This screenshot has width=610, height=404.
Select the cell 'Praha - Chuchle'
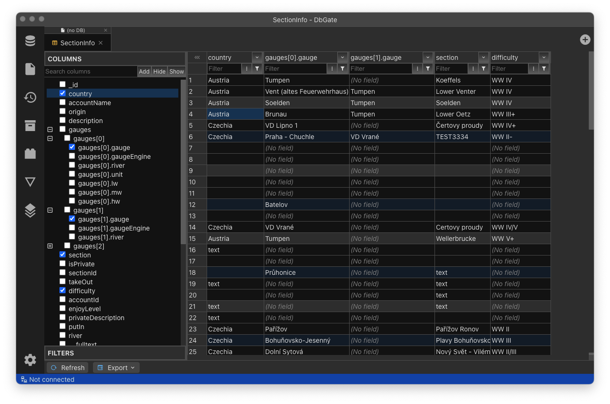point(306,137)
